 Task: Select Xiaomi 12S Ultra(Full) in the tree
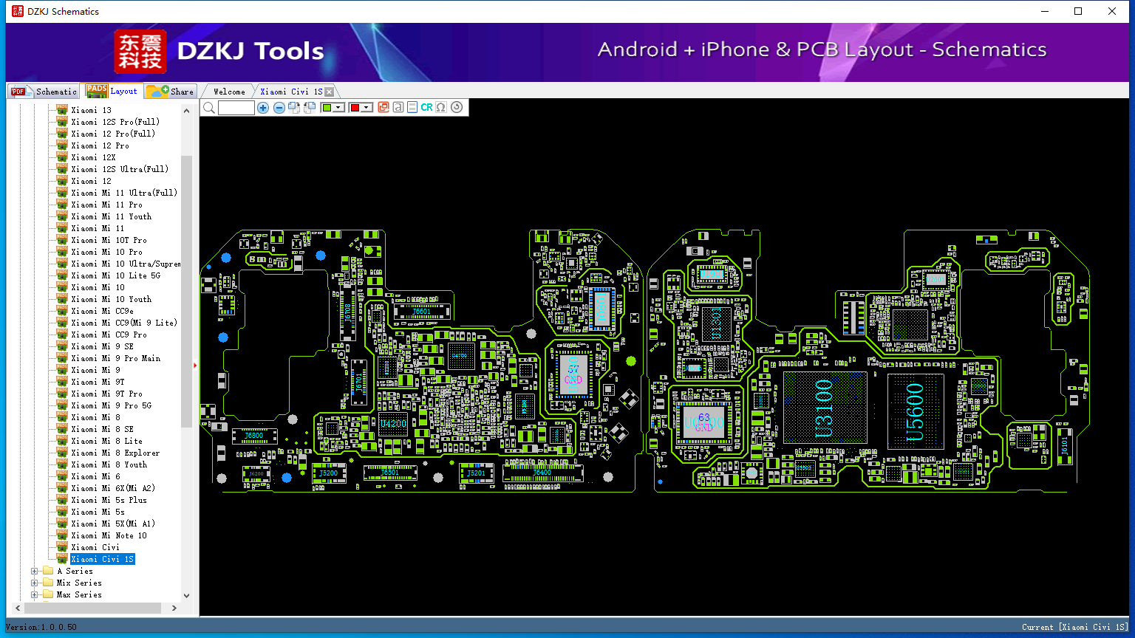[x=120, y=169]
